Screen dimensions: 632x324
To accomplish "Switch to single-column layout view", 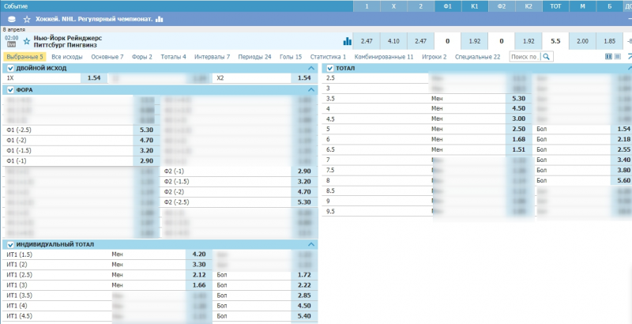I will pos(617,57).
